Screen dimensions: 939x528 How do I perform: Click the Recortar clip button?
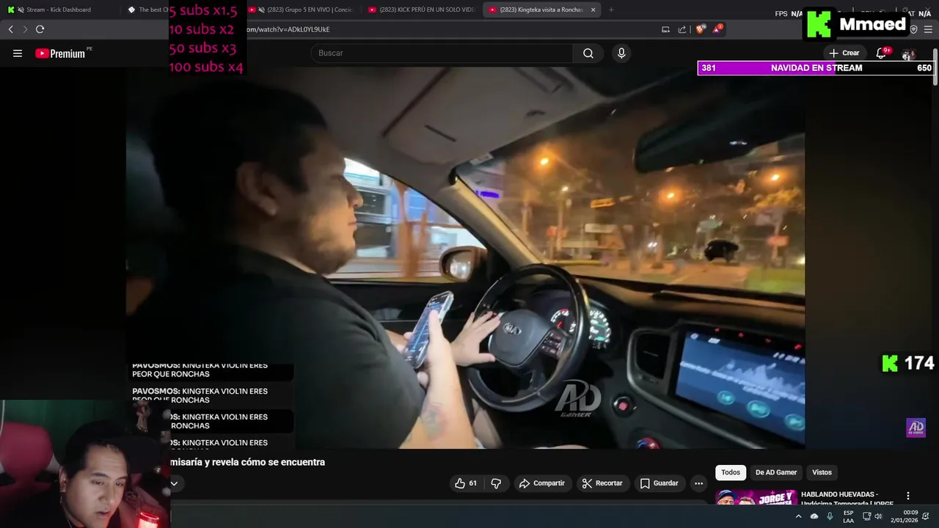602,483
